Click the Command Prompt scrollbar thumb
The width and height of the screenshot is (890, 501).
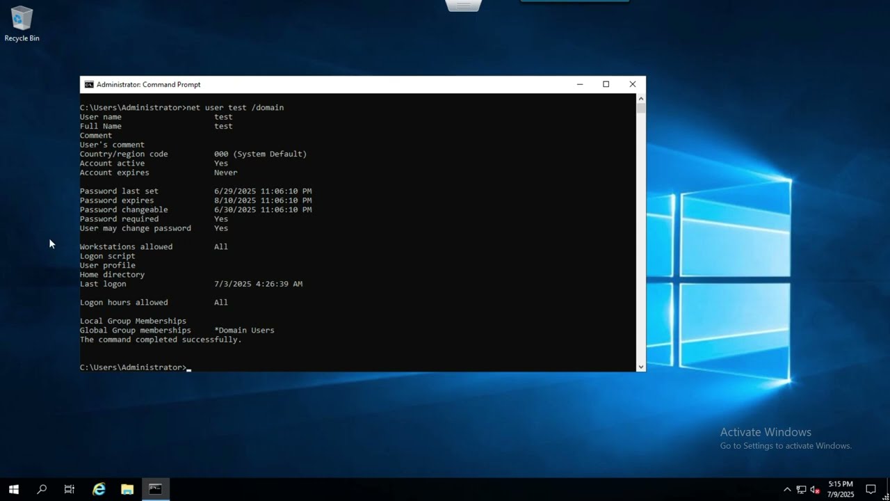tap(640, 109)
